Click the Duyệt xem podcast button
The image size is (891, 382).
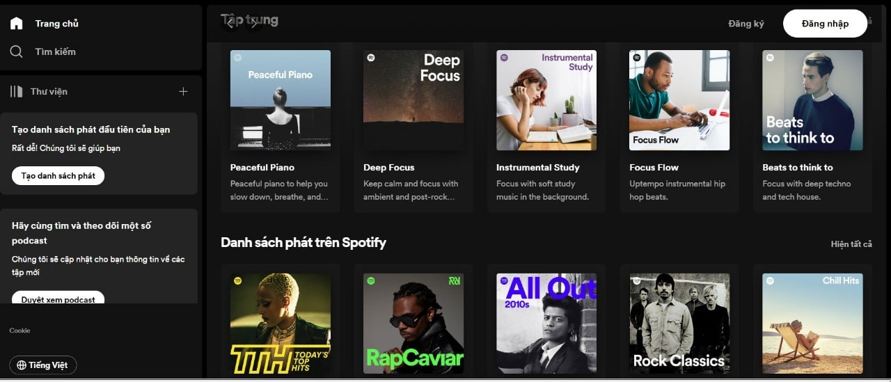pyautogui.click(x=58, y=299)
